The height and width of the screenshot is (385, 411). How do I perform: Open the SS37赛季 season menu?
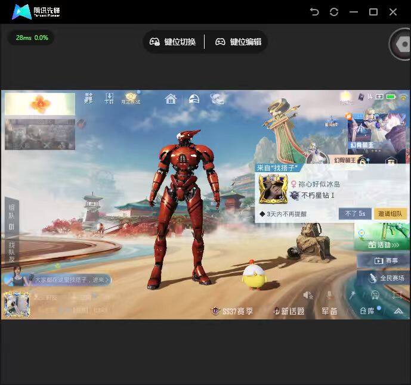pyautogui.click(x=232, y=312)
